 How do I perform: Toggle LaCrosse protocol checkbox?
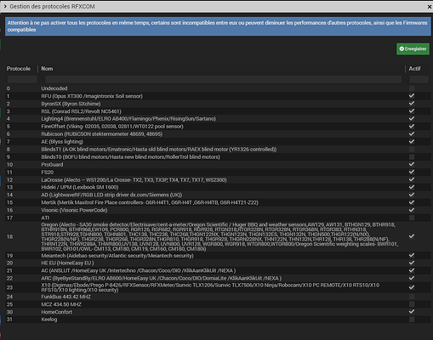click(x=412, y=179)
